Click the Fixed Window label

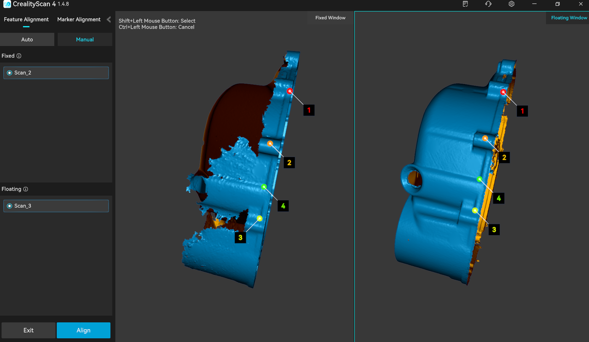coord(330,18)
